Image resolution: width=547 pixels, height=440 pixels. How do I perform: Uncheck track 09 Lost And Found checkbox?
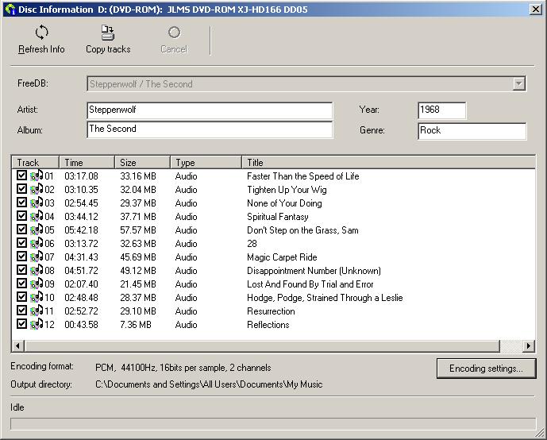click(x=21, y=283)
